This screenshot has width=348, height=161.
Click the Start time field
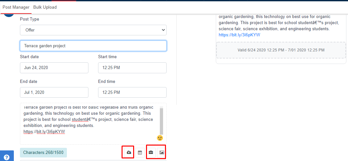click(132, 68)
